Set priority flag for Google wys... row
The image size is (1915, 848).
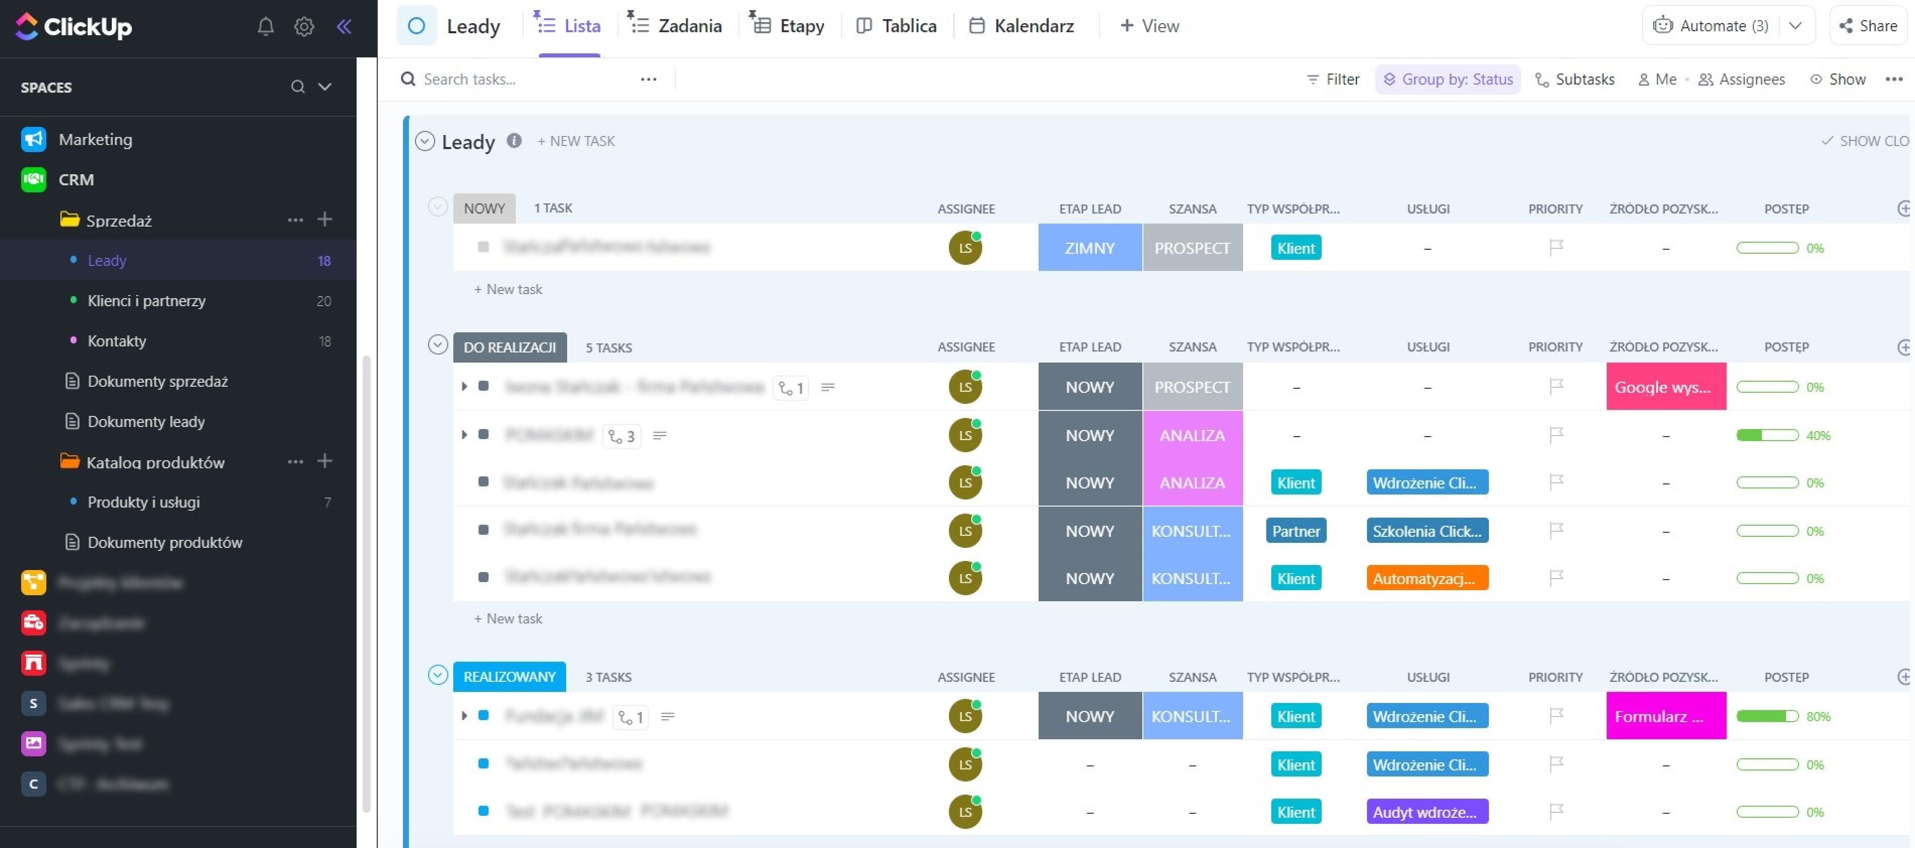[x=1556, y=386]
